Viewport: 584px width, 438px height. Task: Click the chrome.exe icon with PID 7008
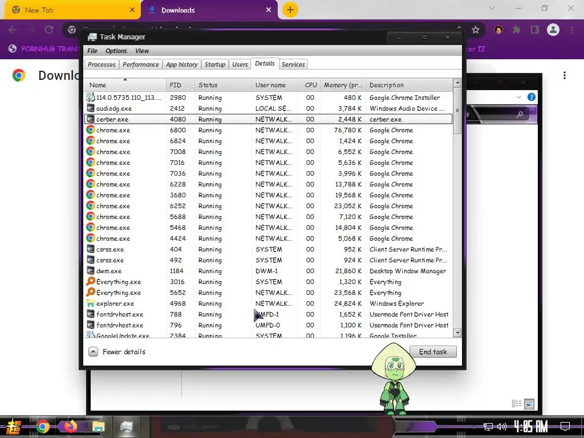(91, 151)
